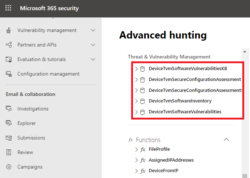Select the FileProfile function name
The width and height of the screenshot is (250, 178).
(x=159, y=149)
